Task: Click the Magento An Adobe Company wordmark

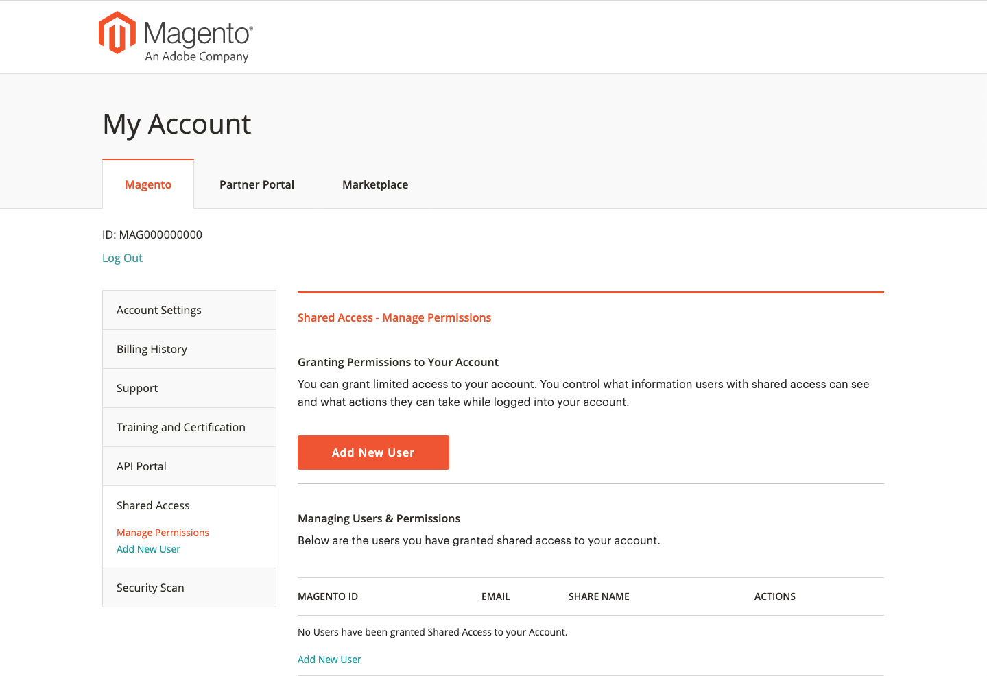Action: coord(198,40)
